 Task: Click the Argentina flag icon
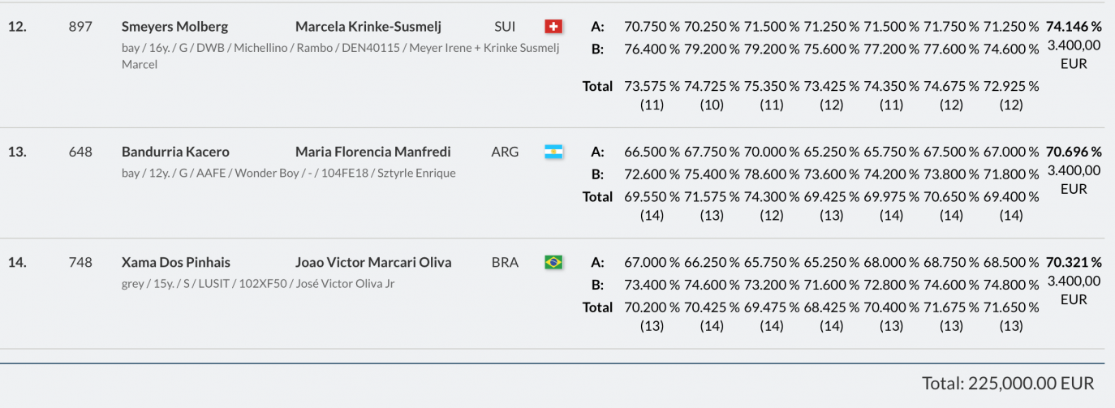(554, 152)
